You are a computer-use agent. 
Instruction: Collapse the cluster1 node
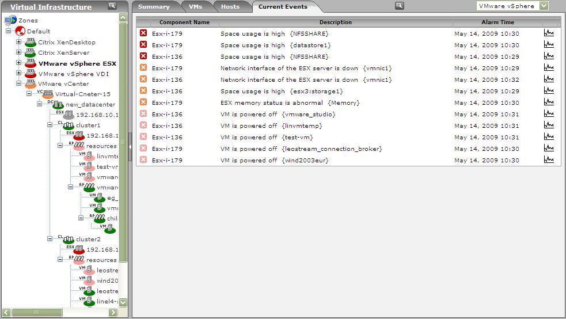click(50, 125)
